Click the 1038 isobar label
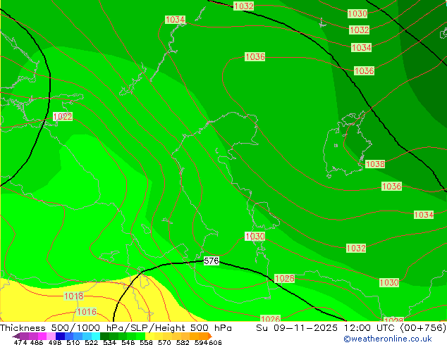Screen dimensions: 447x345 point(375,164)
